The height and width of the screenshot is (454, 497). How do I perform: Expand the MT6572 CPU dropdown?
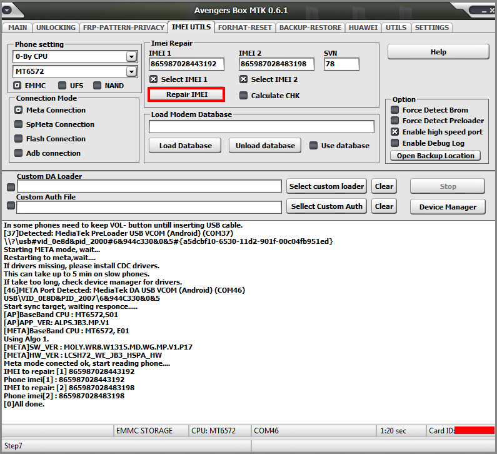pyautogui.click(x=131, y=72)
